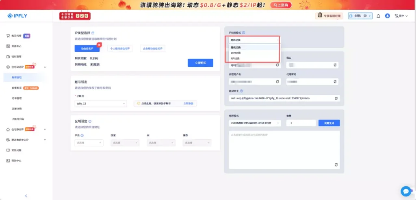Collapse the 住宅动态IP sidebar section
The image size is (416, 200).
click(x=45, y=67)
